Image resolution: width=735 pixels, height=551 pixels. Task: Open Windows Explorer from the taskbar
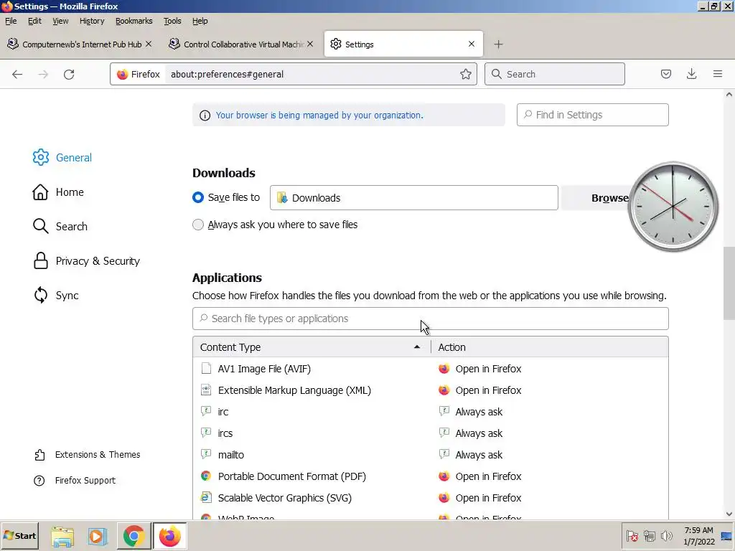[x=62, y=536]
